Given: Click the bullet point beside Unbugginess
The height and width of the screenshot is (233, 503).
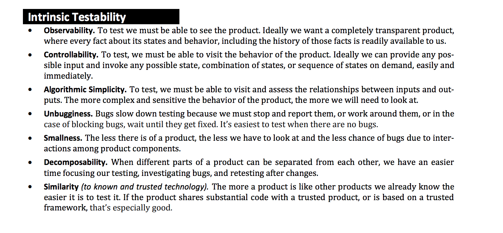Looking at the screenshot, I should 30,114.
